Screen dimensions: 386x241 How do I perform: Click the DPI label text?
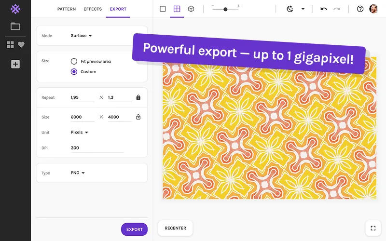tap(44, 148)
